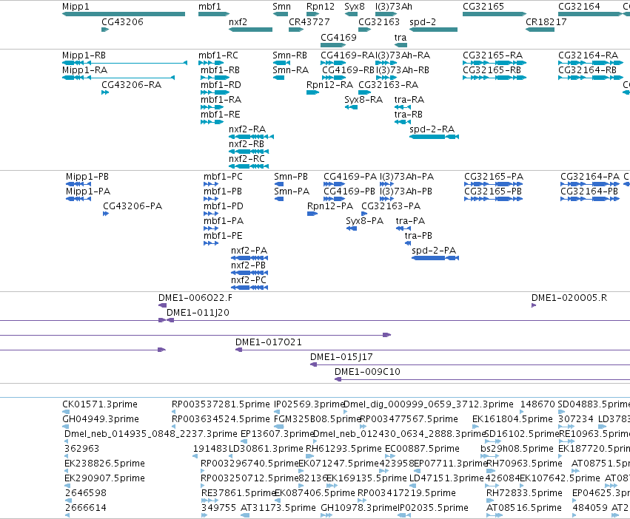Click the mbf1 gene feature
Viewport: 630px width, 519px height.
pos(214,14)
